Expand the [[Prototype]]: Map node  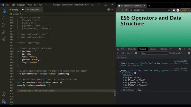pyautogui.click(x=122, y=90)
